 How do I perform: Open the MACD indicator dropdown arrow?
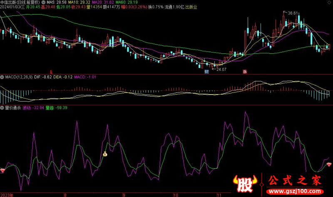(2, 77)
